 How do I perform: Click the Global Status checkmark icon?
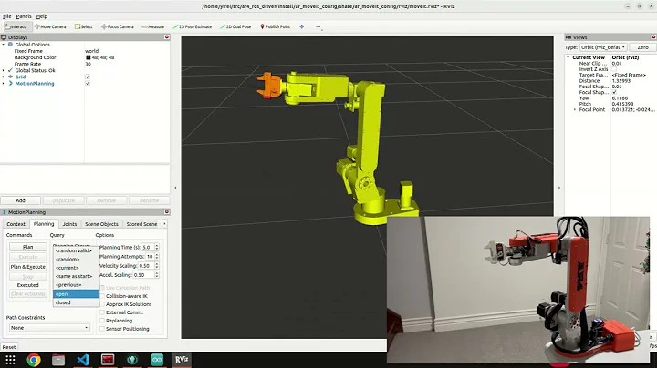[x=10, y=70]
